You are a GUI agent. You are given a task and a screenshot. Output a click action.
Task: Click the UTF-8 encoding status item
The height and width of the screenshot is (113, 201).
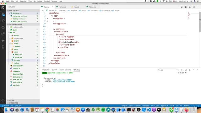[172, 106]
